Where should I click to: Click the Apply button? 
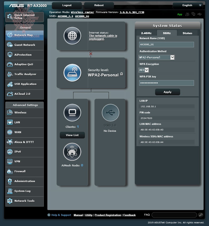pyautogui.click(x=168, y=92)
